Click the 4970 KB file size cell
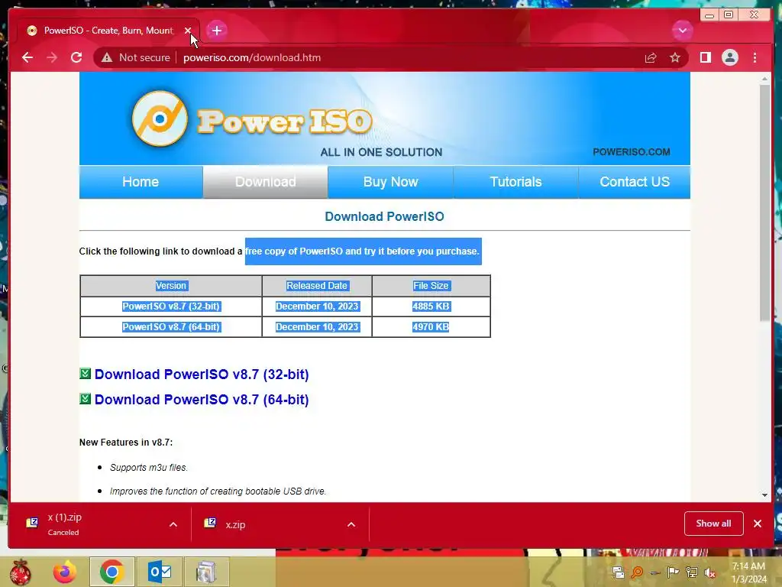Image resolution: width=782 pixels, height=587 pixels. (431, 327)
